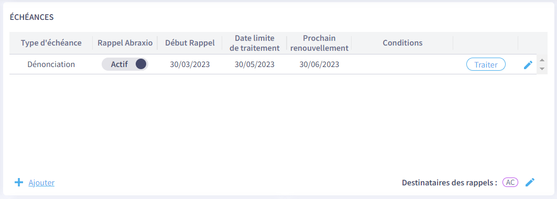Sort by Type d'échéance column header
Image resolution: width=557 pixels, height=199 pixels.
tap(51, 43)
